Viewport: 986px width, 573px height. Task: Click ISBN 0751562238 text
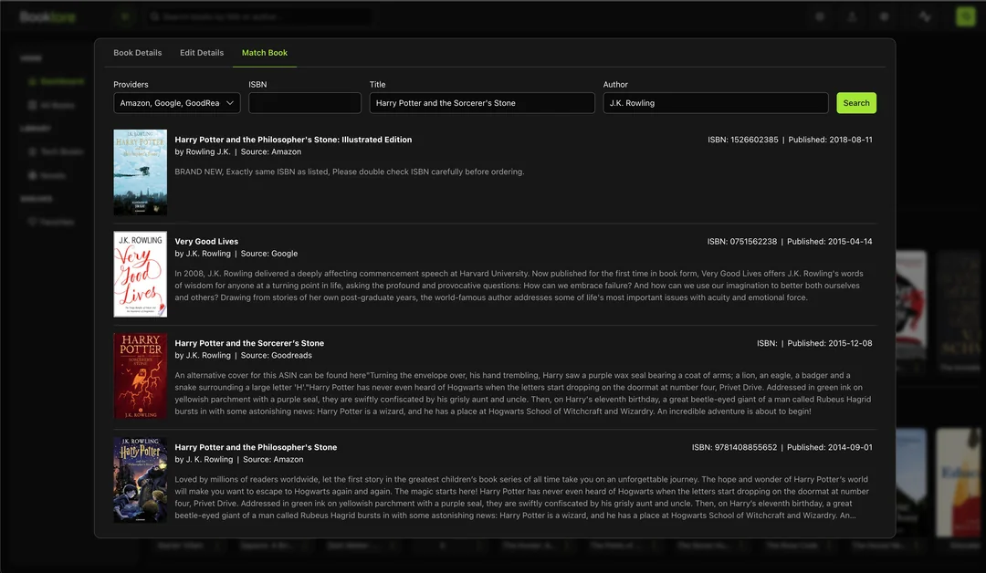tap(742, 241)
